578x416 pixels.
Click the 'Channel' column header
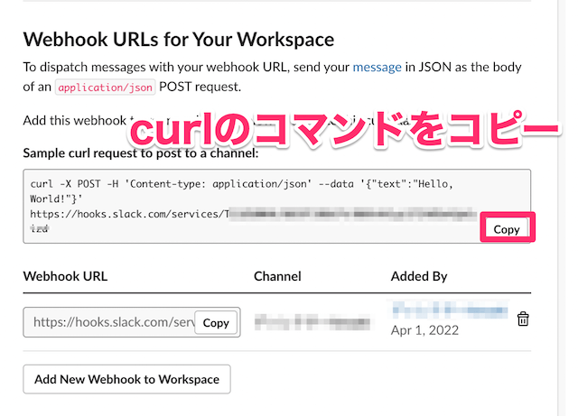click(x=277, y=276)
